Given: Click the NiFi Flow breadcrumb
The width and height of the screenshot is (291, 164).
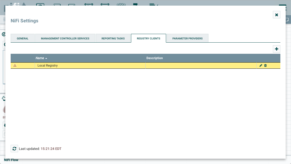Looking at the screenshot, I should click(x=11, y=160).
